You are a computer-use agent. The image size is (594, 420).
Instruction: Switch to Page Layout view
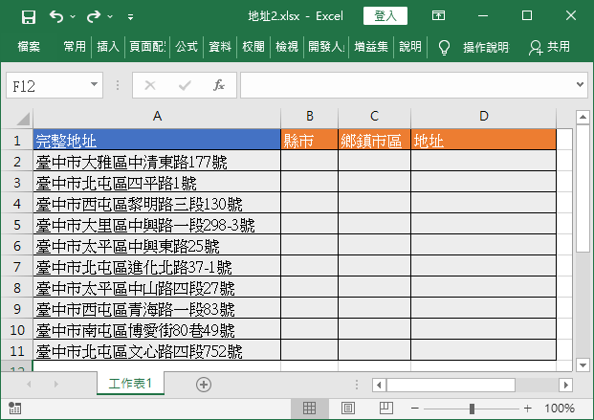pos(348,408)
